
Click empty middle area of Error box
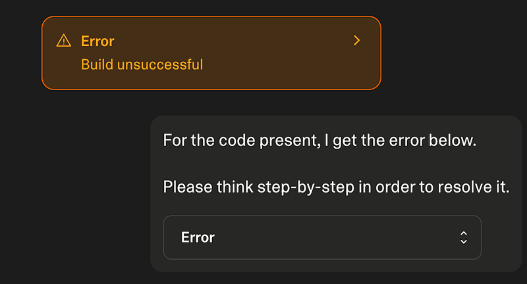(x=329, y=237)
